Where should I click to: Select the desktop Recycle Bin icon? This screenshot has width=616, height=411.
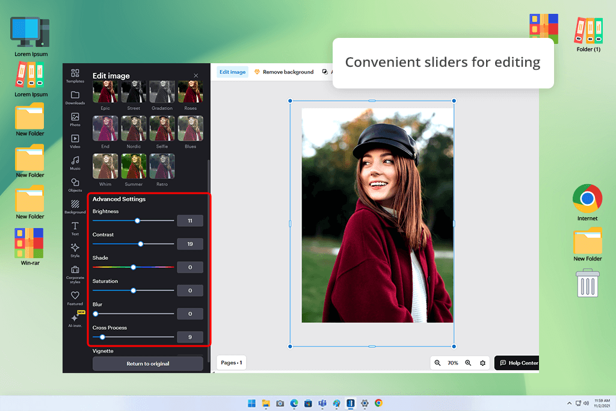tap(588, 283)
